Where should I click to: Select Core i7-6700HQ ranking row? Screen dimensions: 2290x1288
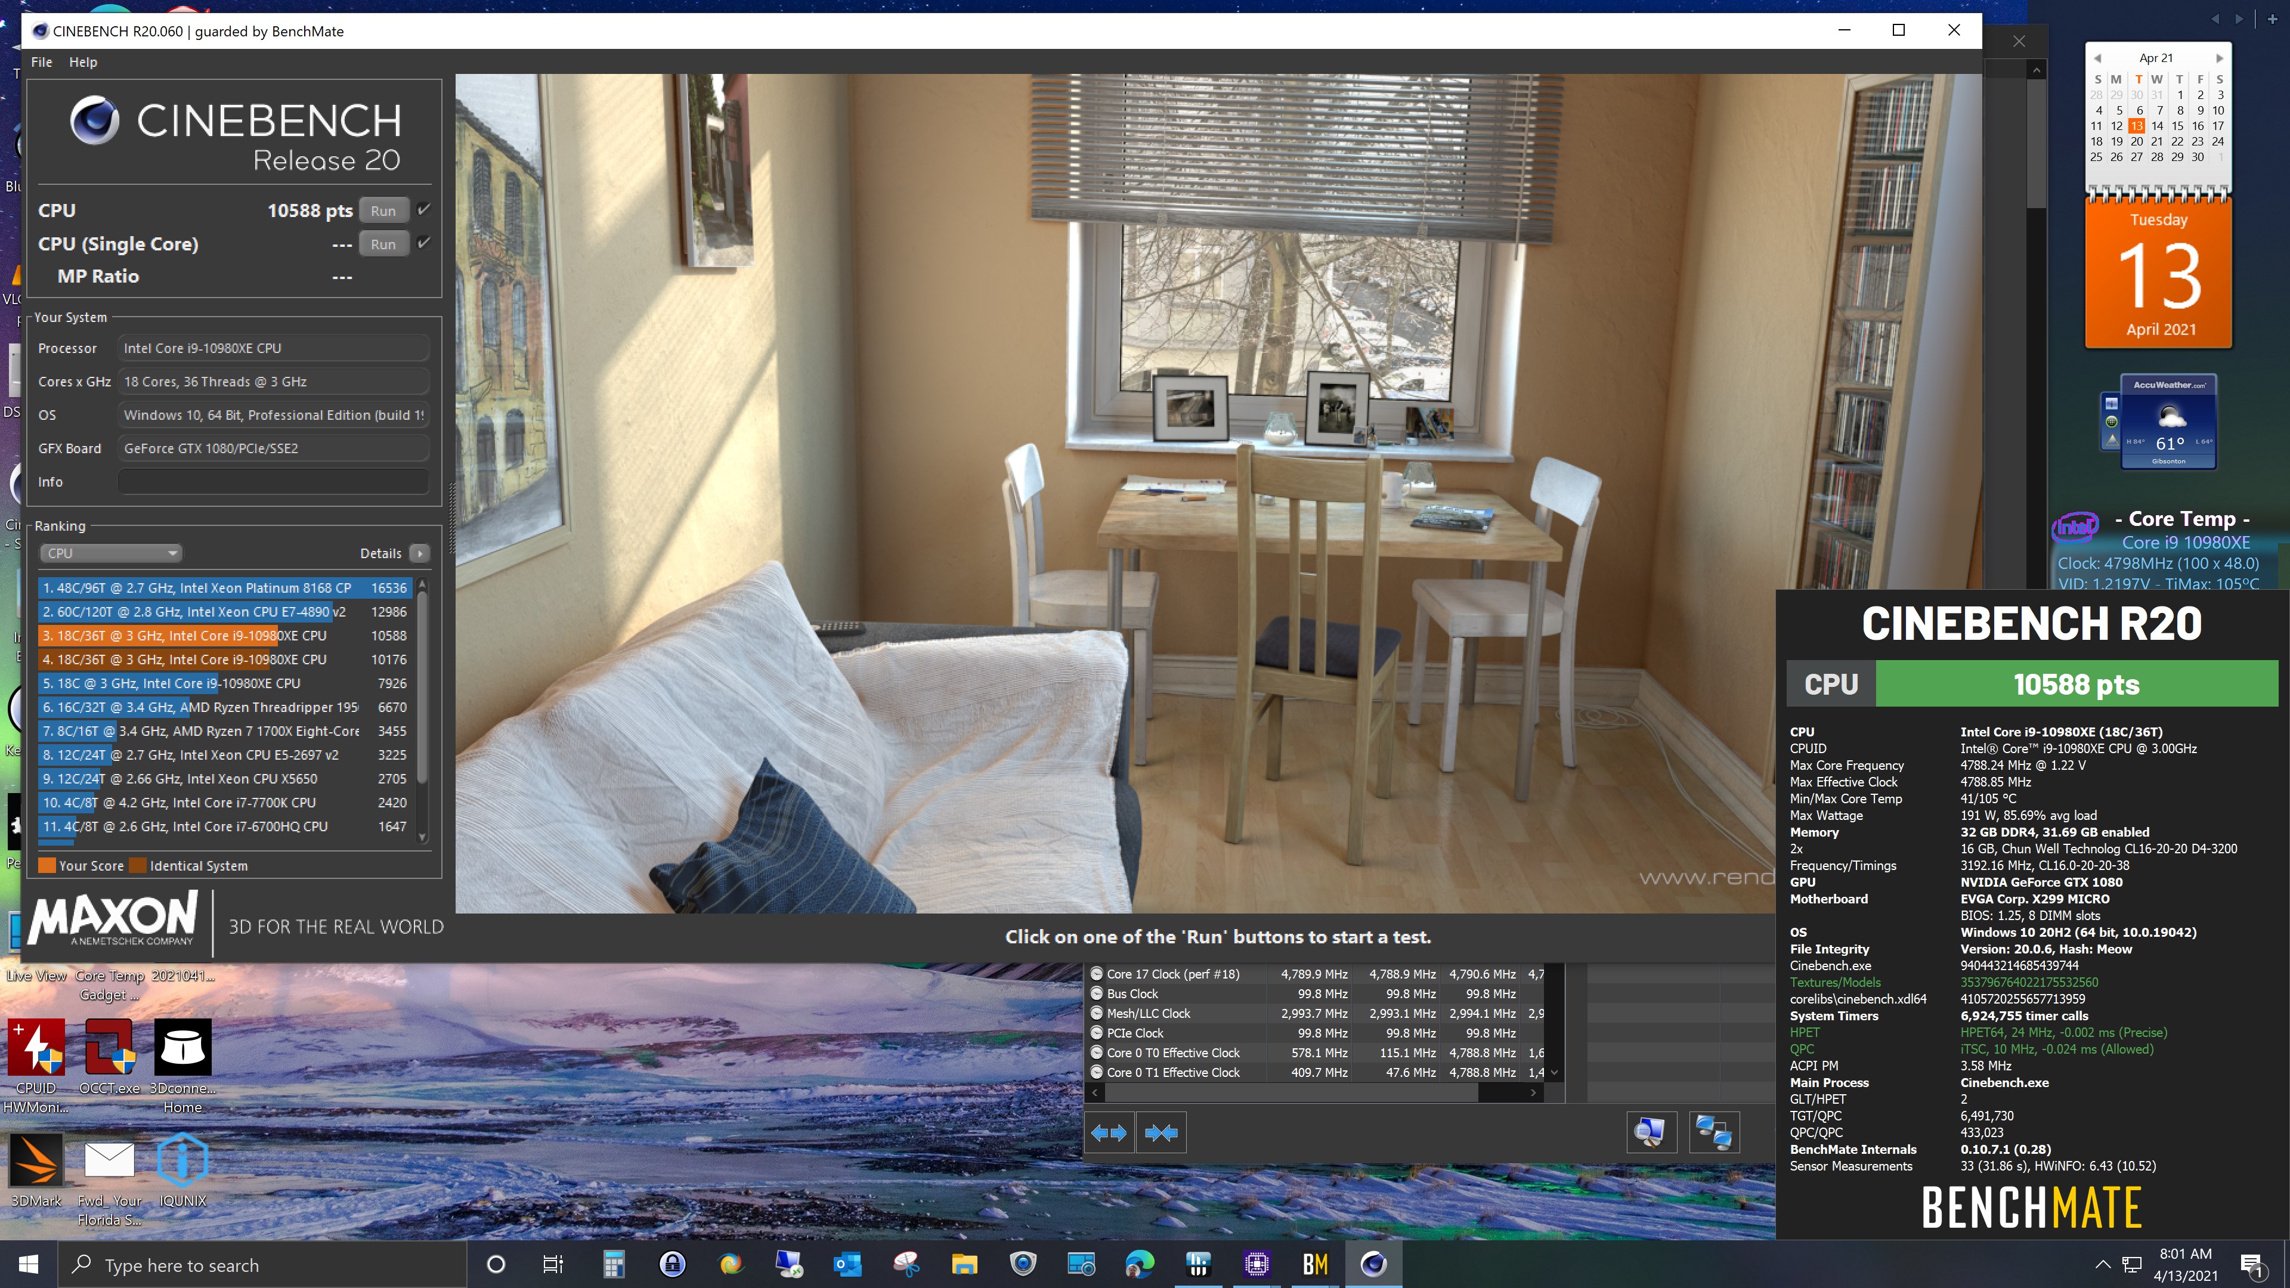[x=224, y=826]
